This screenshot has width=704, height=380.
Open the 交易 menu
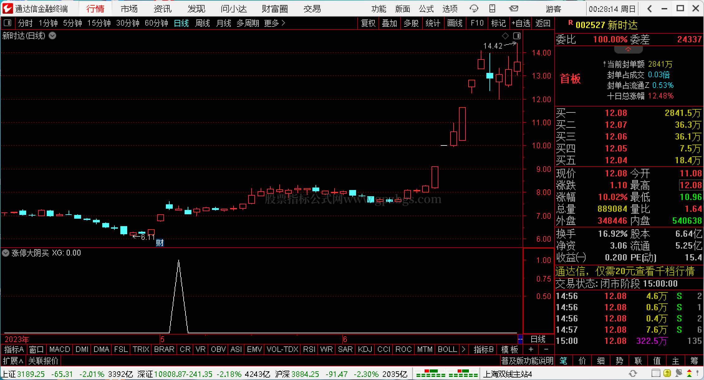click(312, 9)
